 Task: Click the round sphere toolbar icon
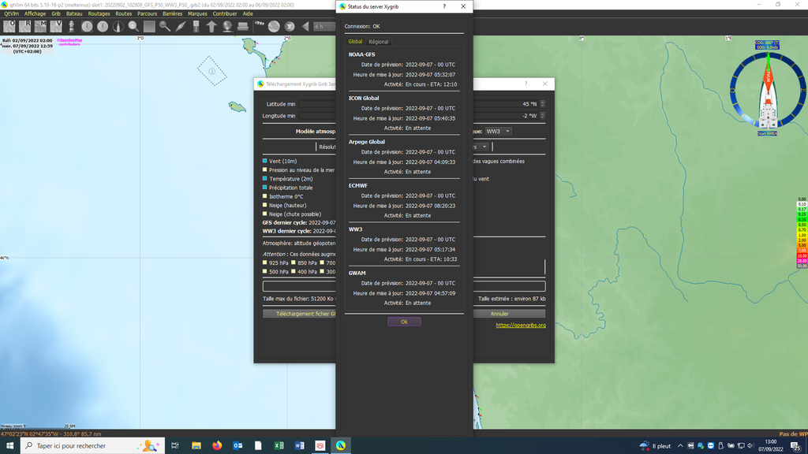[274, 26]
